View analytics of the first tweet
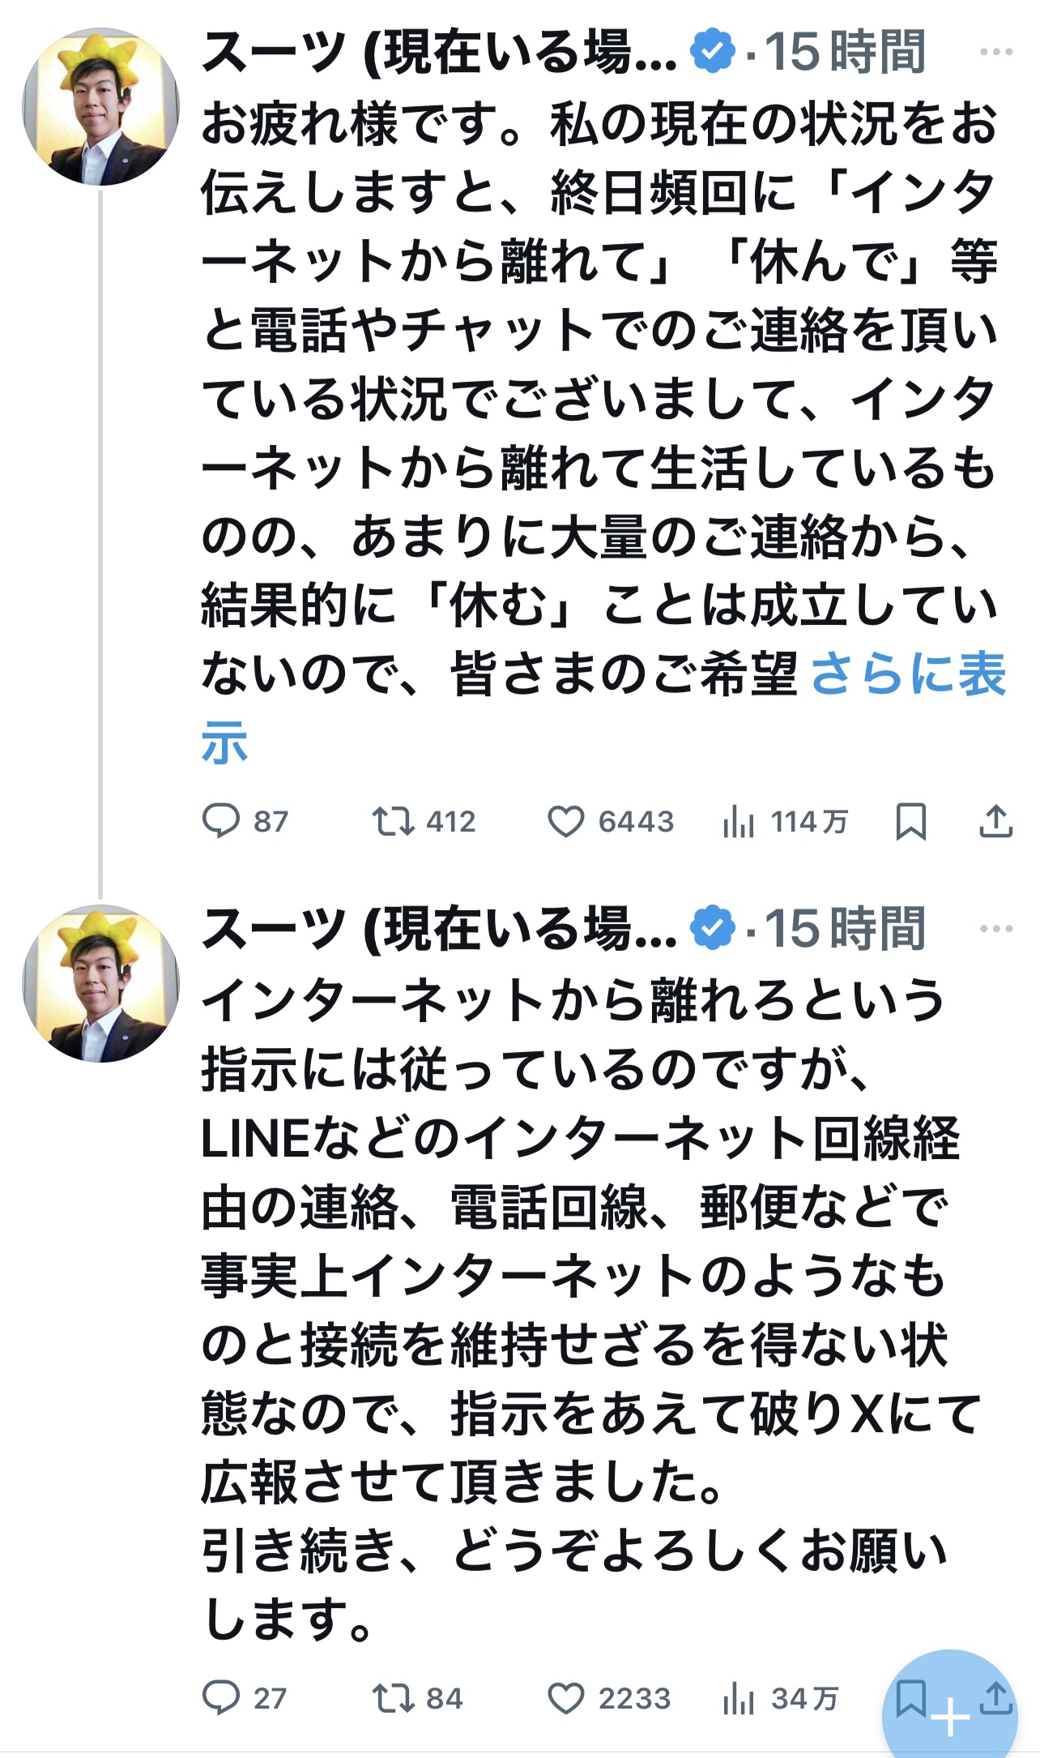The height and width of the screenshot is (1758, 1040). (738, 823)
